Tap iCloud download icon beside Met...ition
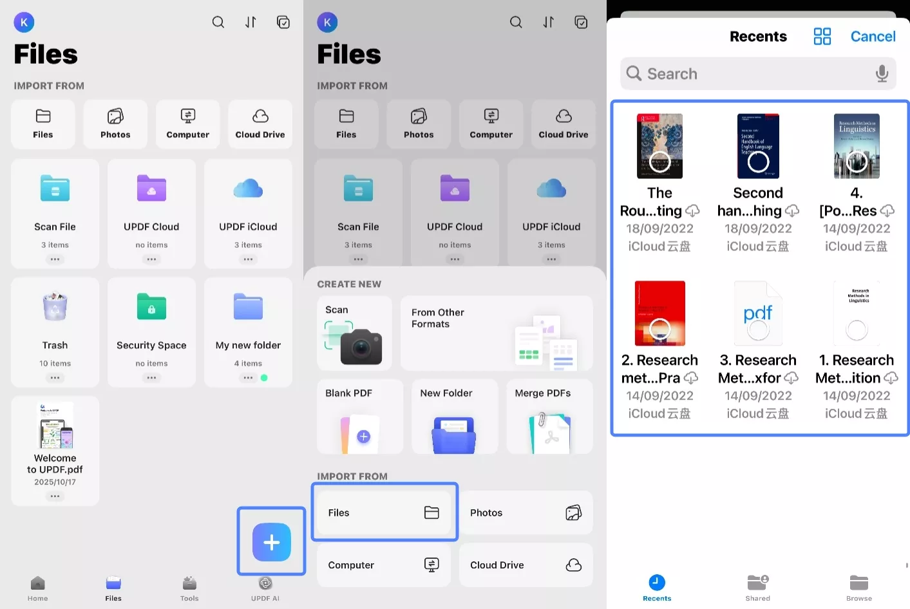Screen dimensions: 910x609 click(x=891, y=378)
